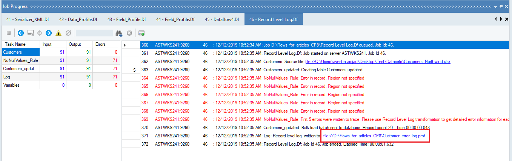Click the blue back arrow icon

click(21, 33)
